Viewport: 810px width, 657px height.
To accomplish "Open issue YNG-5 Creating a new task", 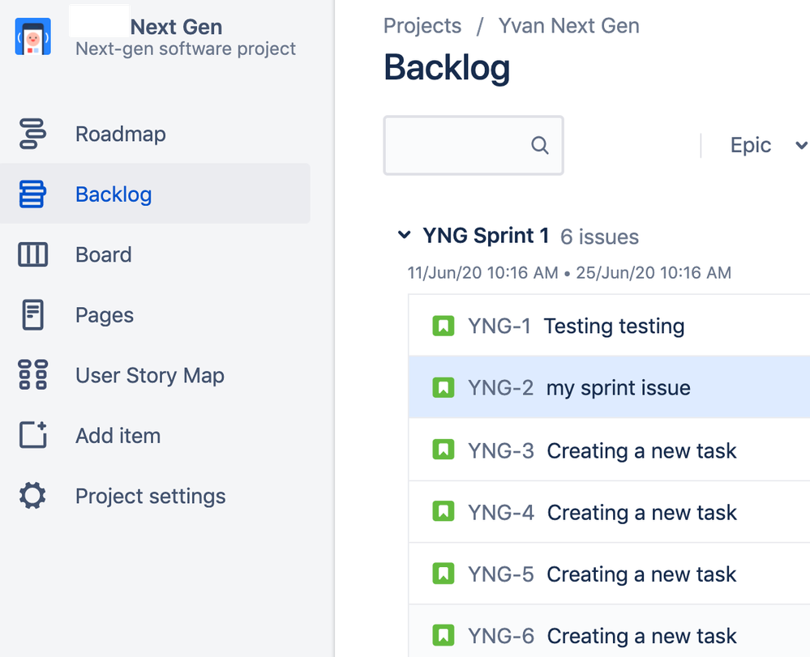I will pyautogui.click(x=609, y=574).
